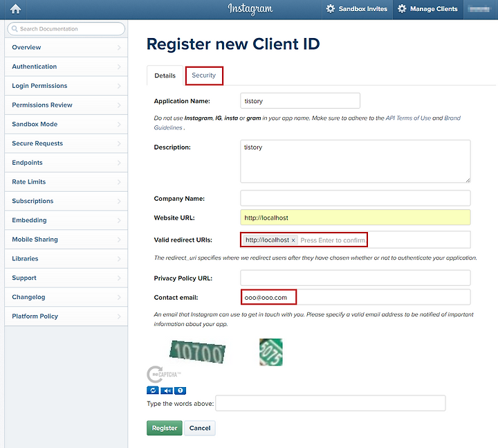Refresh the CAPTCHA challenge
The width and height of the screenshot is (498, 448).
[x=153, y=390]
